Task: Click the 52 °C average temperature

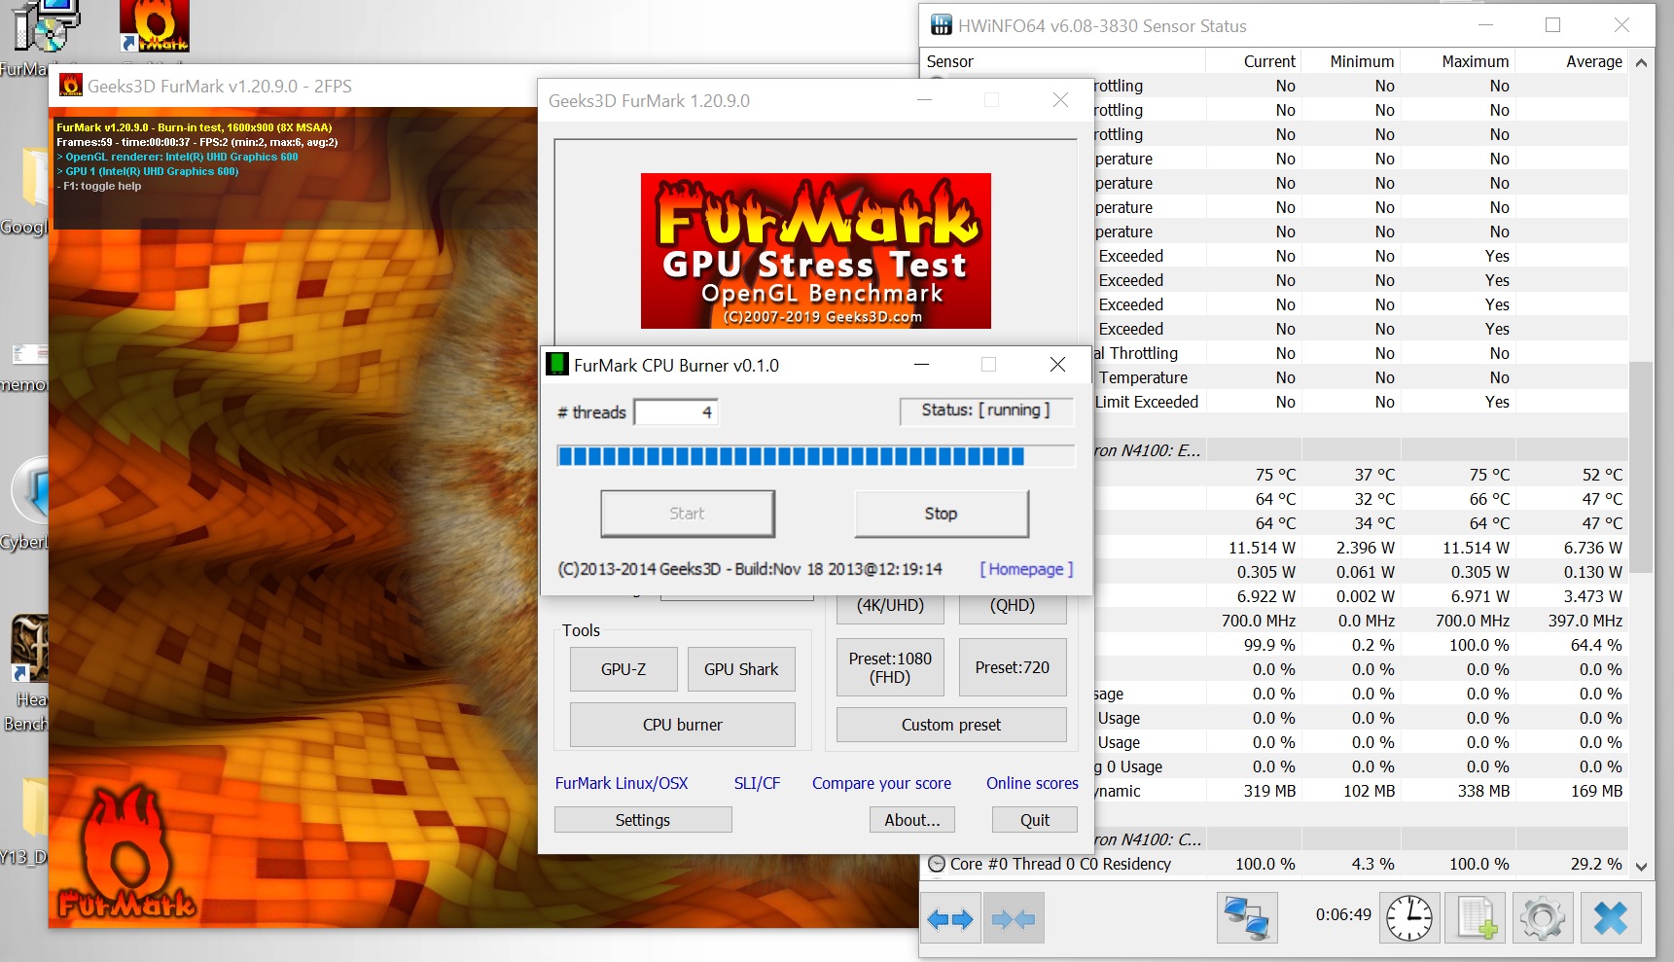Action: tap(1602, 475)
